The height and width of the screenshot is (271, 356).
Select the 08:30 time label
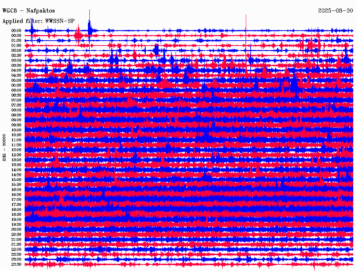[x=16, y=115]
